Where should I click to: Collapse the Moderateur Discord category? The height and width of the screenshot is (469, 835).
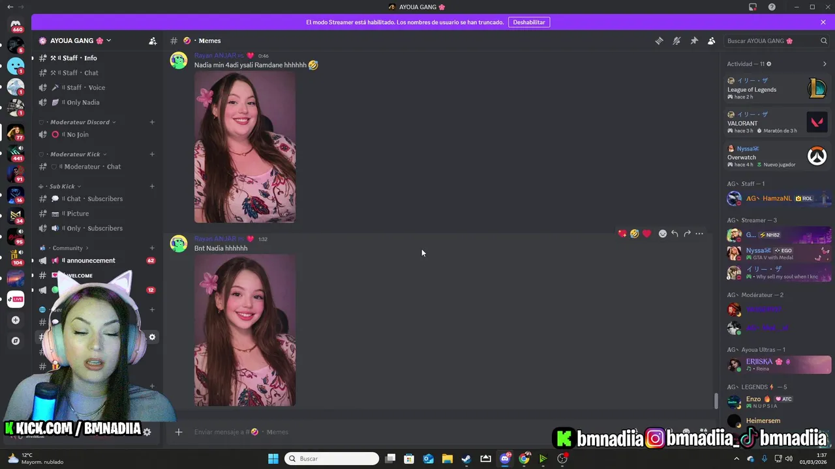[78, 122]
